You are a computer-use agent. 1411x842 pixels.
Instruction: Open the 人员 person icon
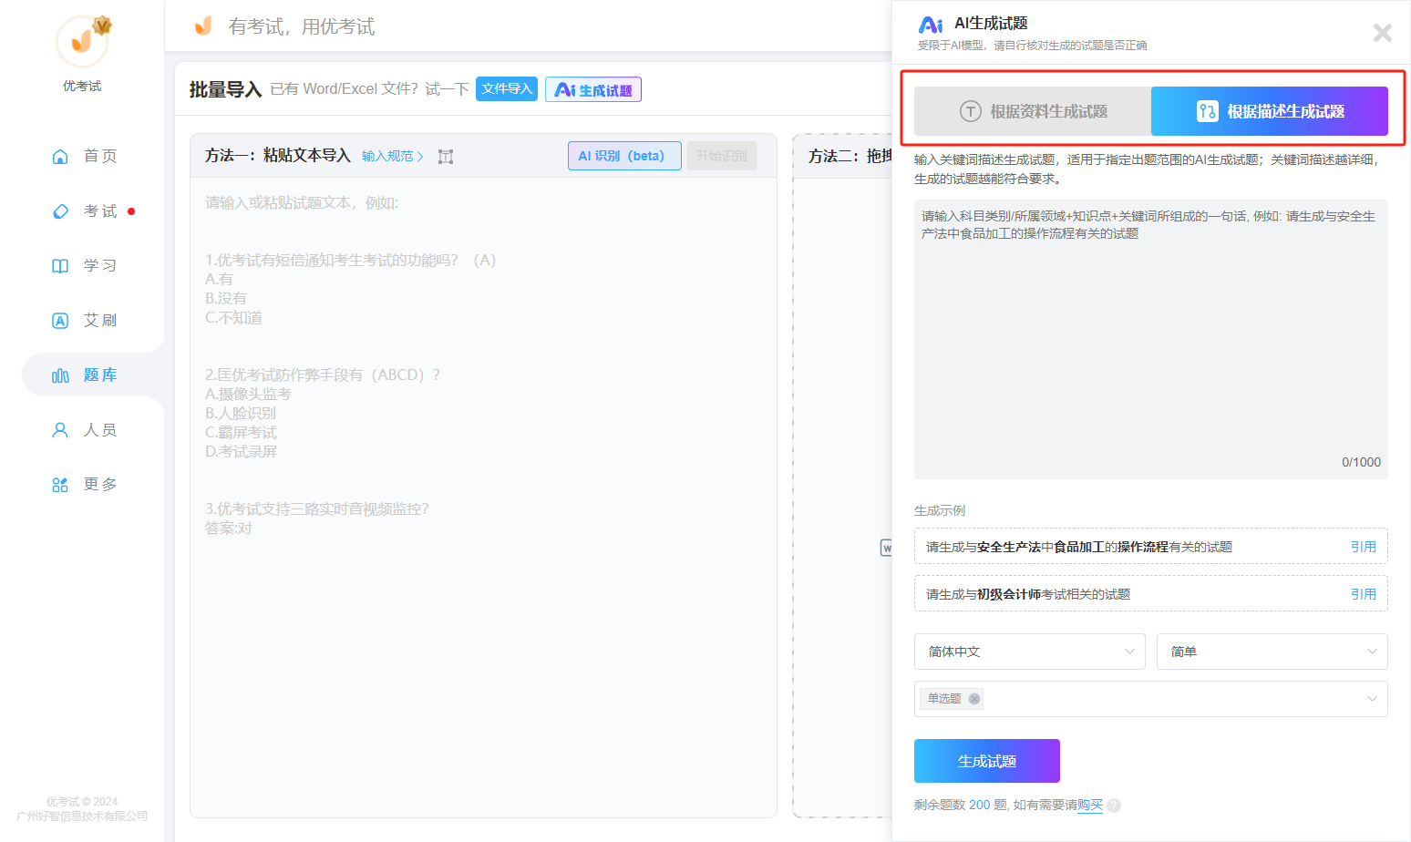click(x=60, y=430)
